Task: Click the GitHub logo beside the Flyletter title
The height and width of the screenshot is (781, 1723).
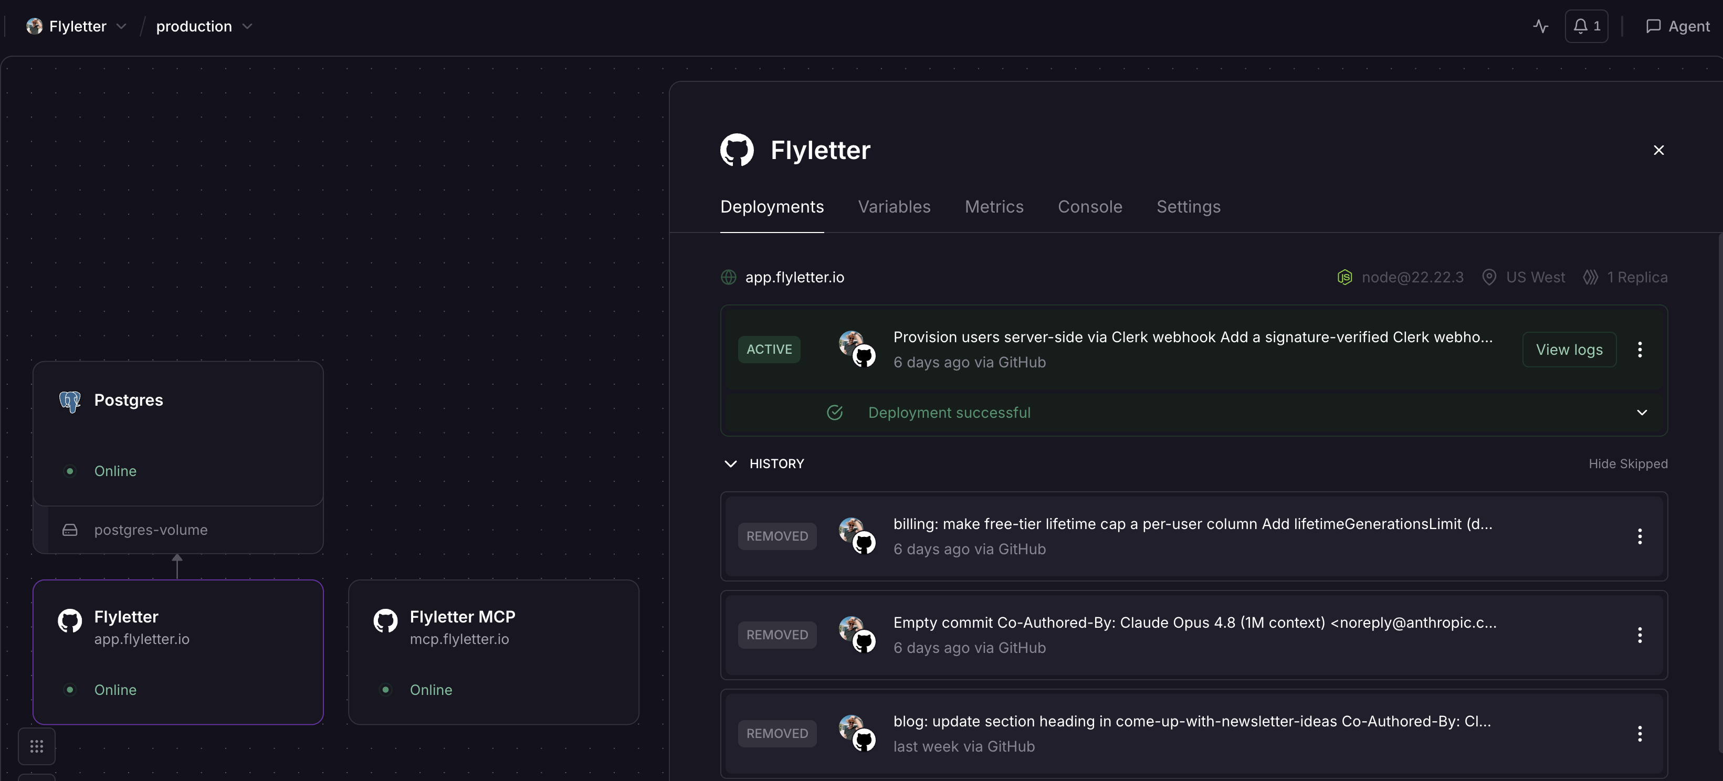Action: [x=737, y=150]
